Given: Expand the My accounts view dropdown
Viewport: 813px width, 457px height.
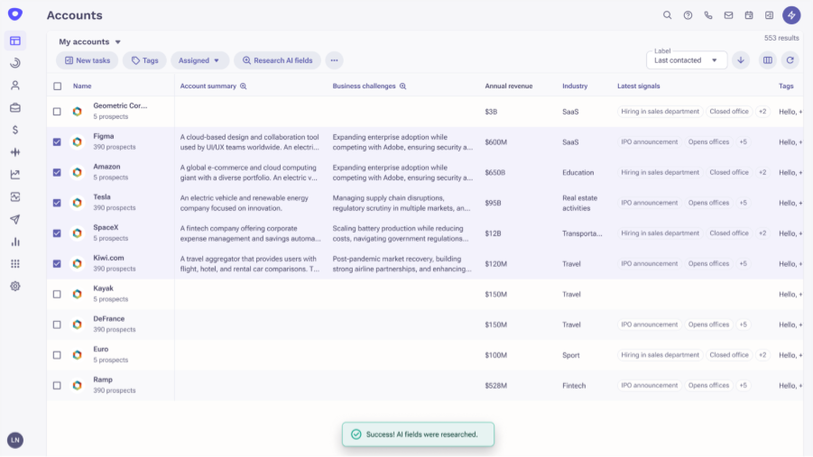Looking at the screenshot, I should 89,41.
